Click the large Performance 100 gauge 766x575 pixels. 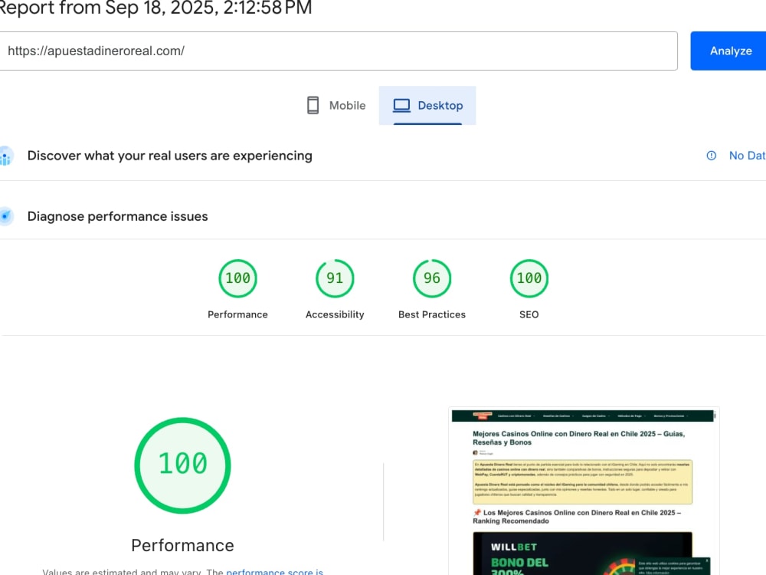point(183,465)
